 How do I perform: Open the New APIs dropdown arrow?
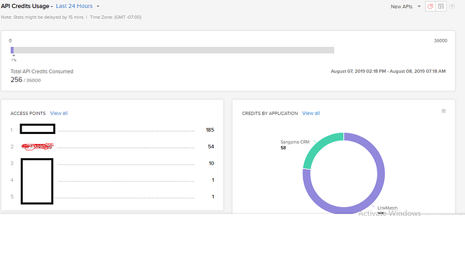[x=419, y=6]
